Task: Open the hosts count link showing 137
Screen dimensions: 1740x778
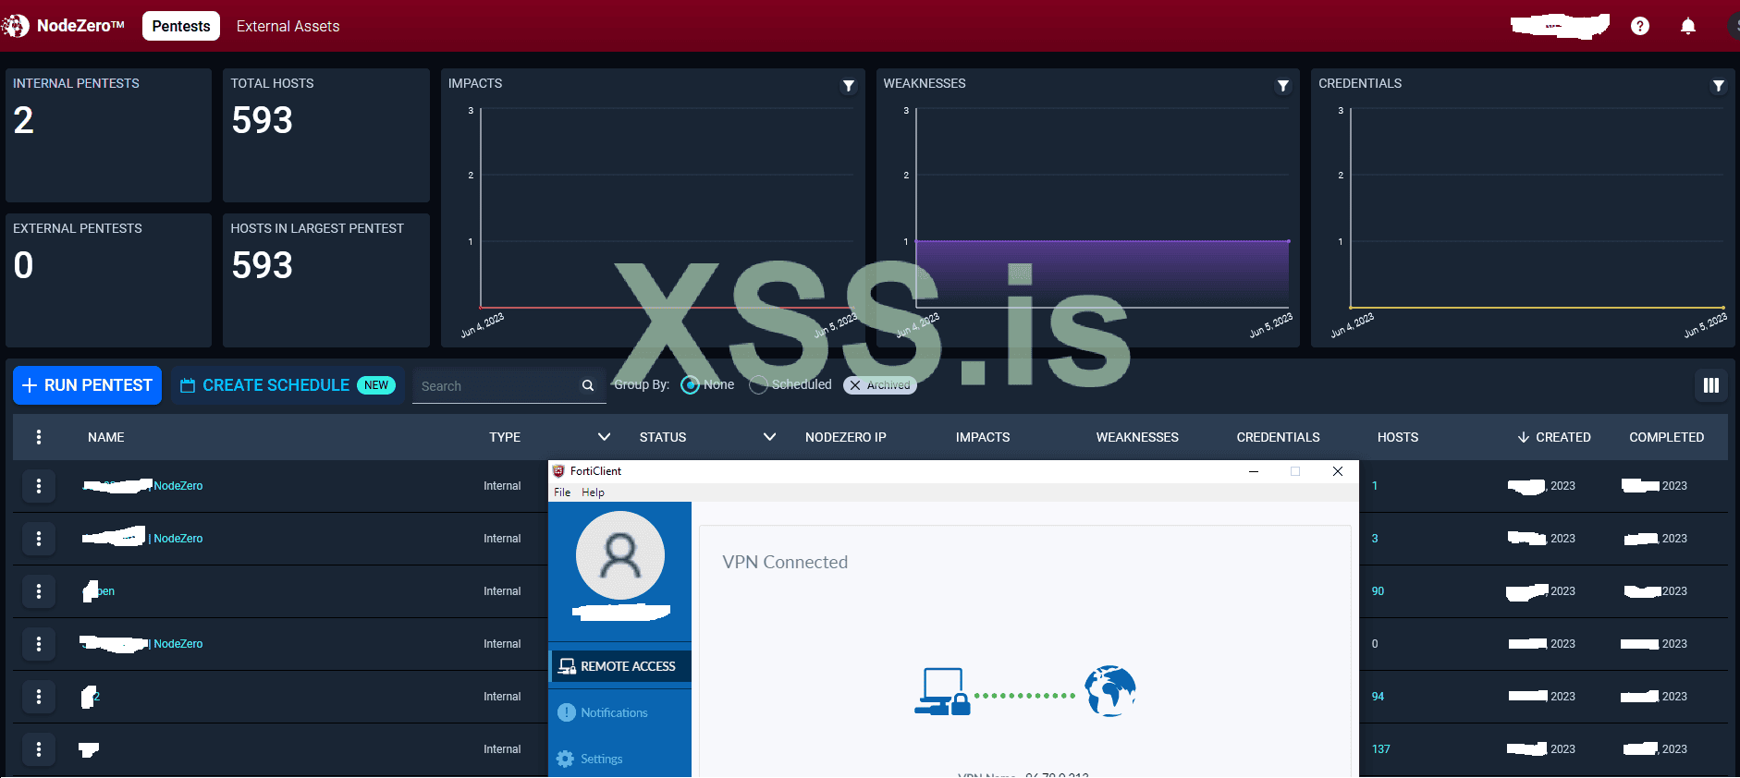Action: click(x=1381, y=749)
